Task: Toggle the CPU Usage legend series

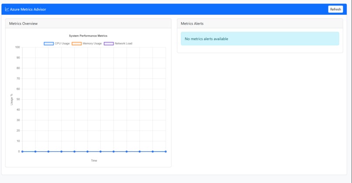Action: coord(57,44)
